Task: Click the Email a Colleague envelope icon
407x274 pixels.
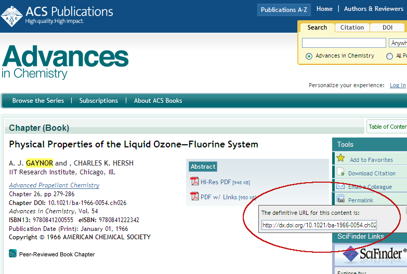Action: click(340, 186)
